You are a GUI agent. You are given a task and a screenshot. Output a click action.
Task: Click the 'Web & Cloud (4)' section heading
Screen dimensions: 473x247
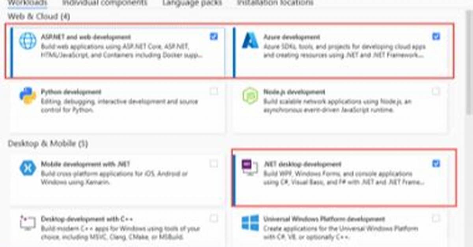pos(39,17)
